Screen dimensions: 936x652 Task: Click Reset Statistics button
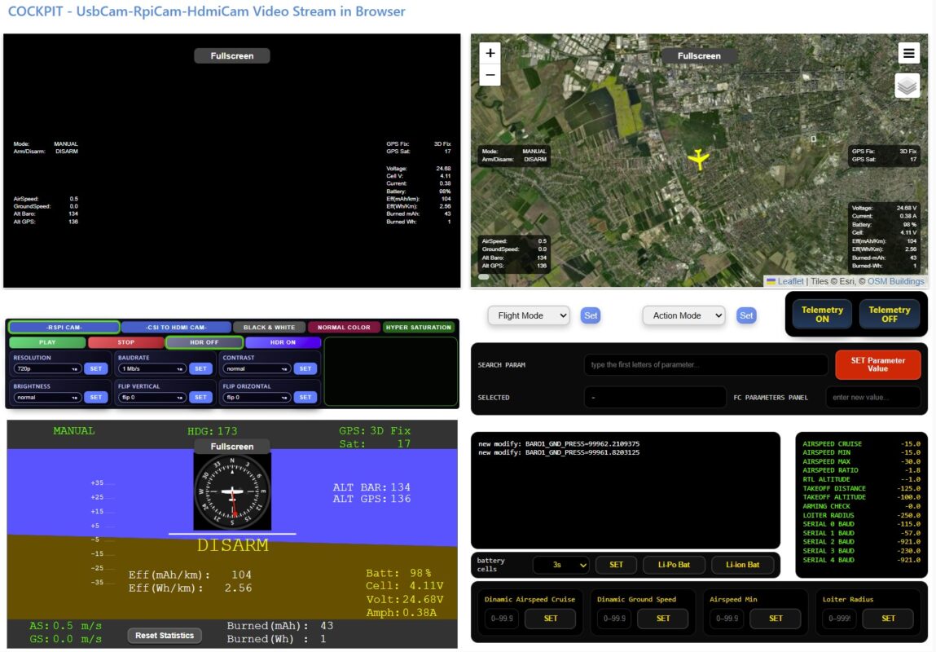coord(165,636)
